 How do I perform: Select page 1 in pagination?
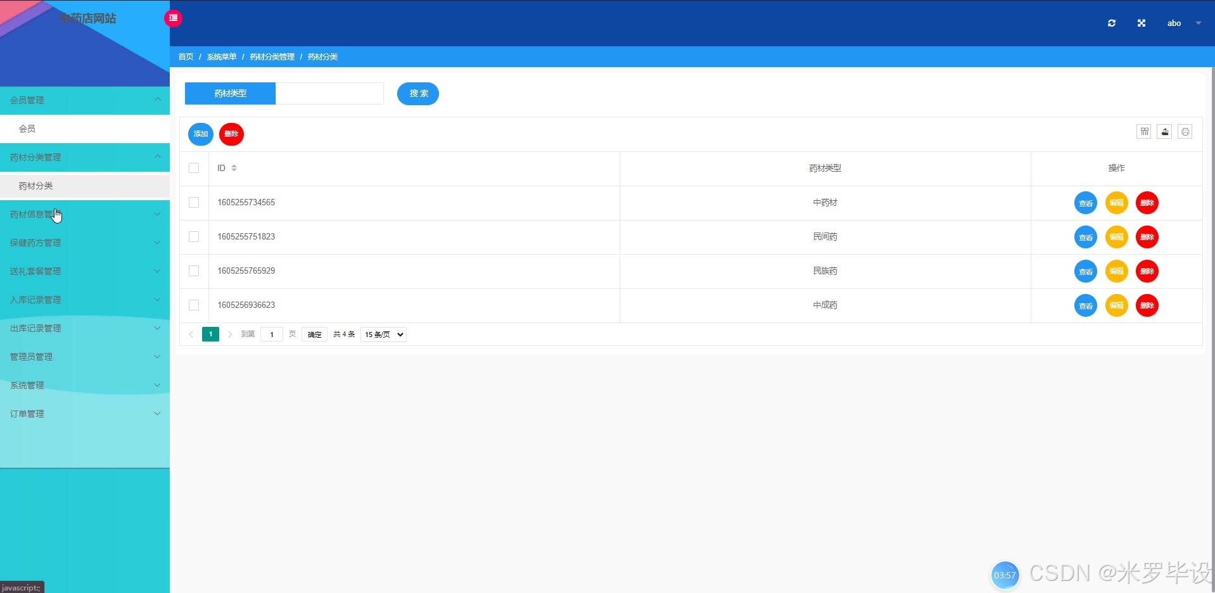(210, 335)
